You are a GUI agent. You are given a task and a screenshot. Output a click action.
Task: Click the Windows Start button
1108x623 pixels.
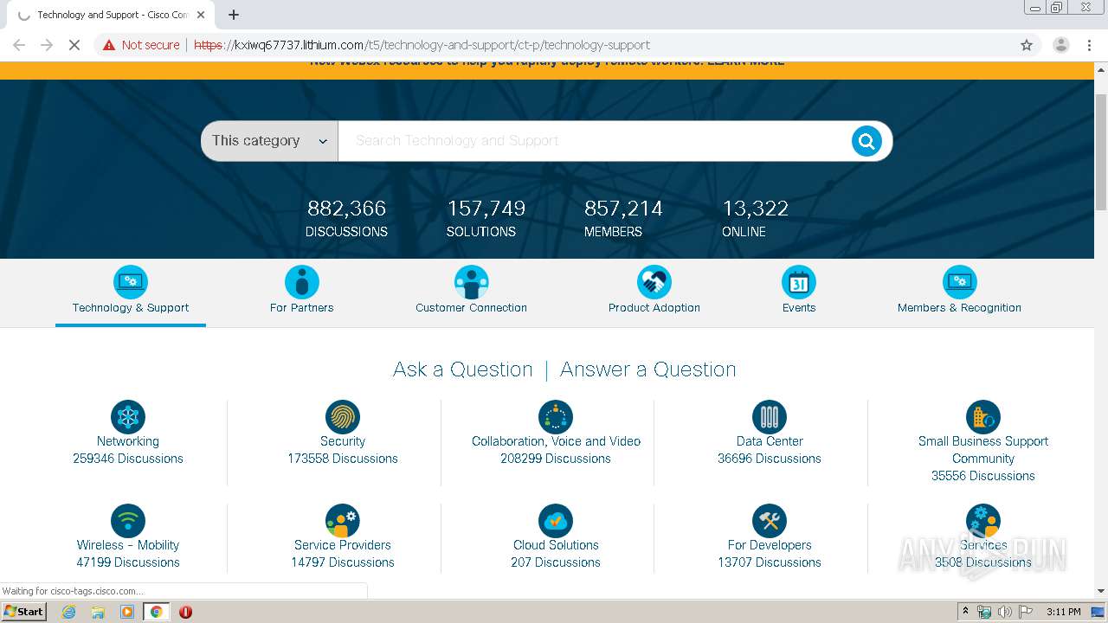pyautogui.click(x=24, y=612)
